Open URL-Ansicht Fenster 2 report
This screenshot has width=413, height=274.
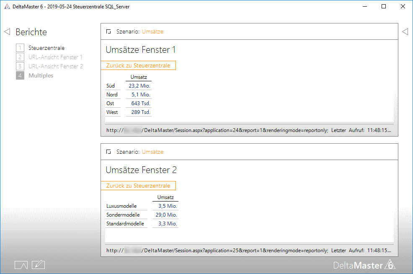pyautogui.click(x=56, y=66)
